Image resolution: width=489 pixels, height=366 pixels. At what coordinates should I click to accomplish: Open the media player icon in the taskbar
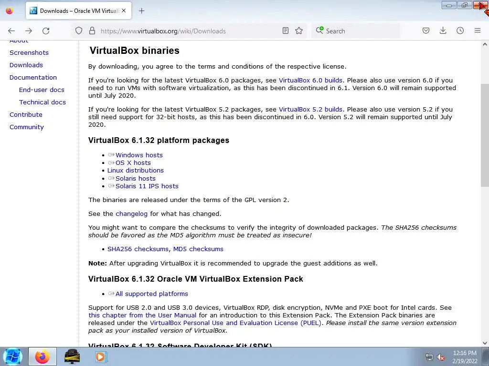pos(100,356)
